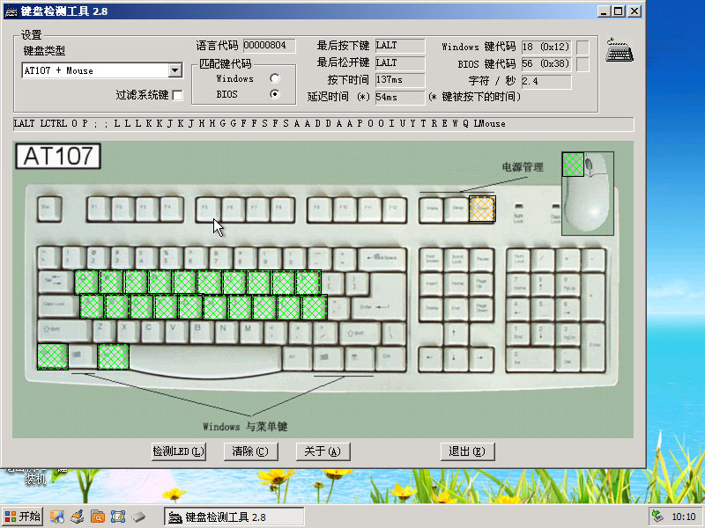
Task: Click the Tab key on keyboard image
Action: click(x=56, y=282)
